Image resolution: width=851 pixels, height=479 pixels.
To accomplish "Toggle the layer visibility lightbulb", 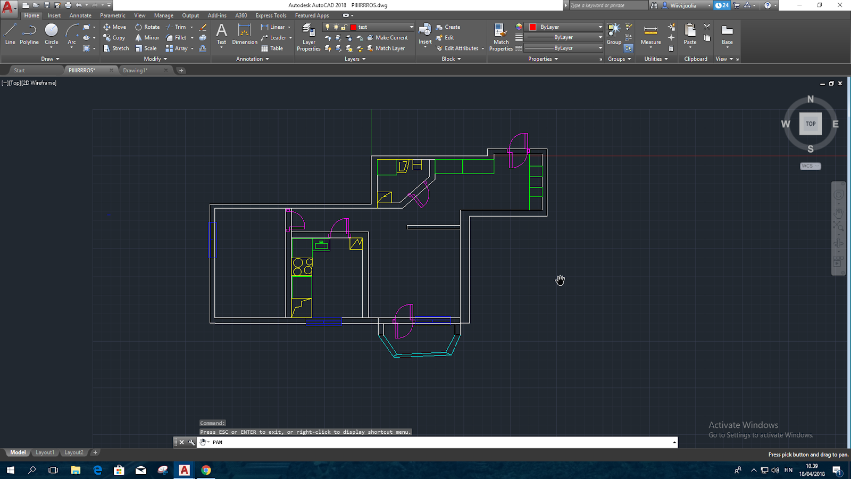I will tap(328, 27).
